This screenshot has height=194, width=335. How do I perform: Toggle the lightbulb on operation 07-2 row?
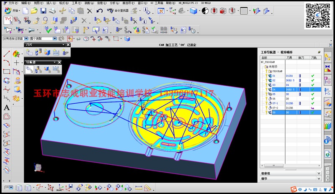[266, 108]
